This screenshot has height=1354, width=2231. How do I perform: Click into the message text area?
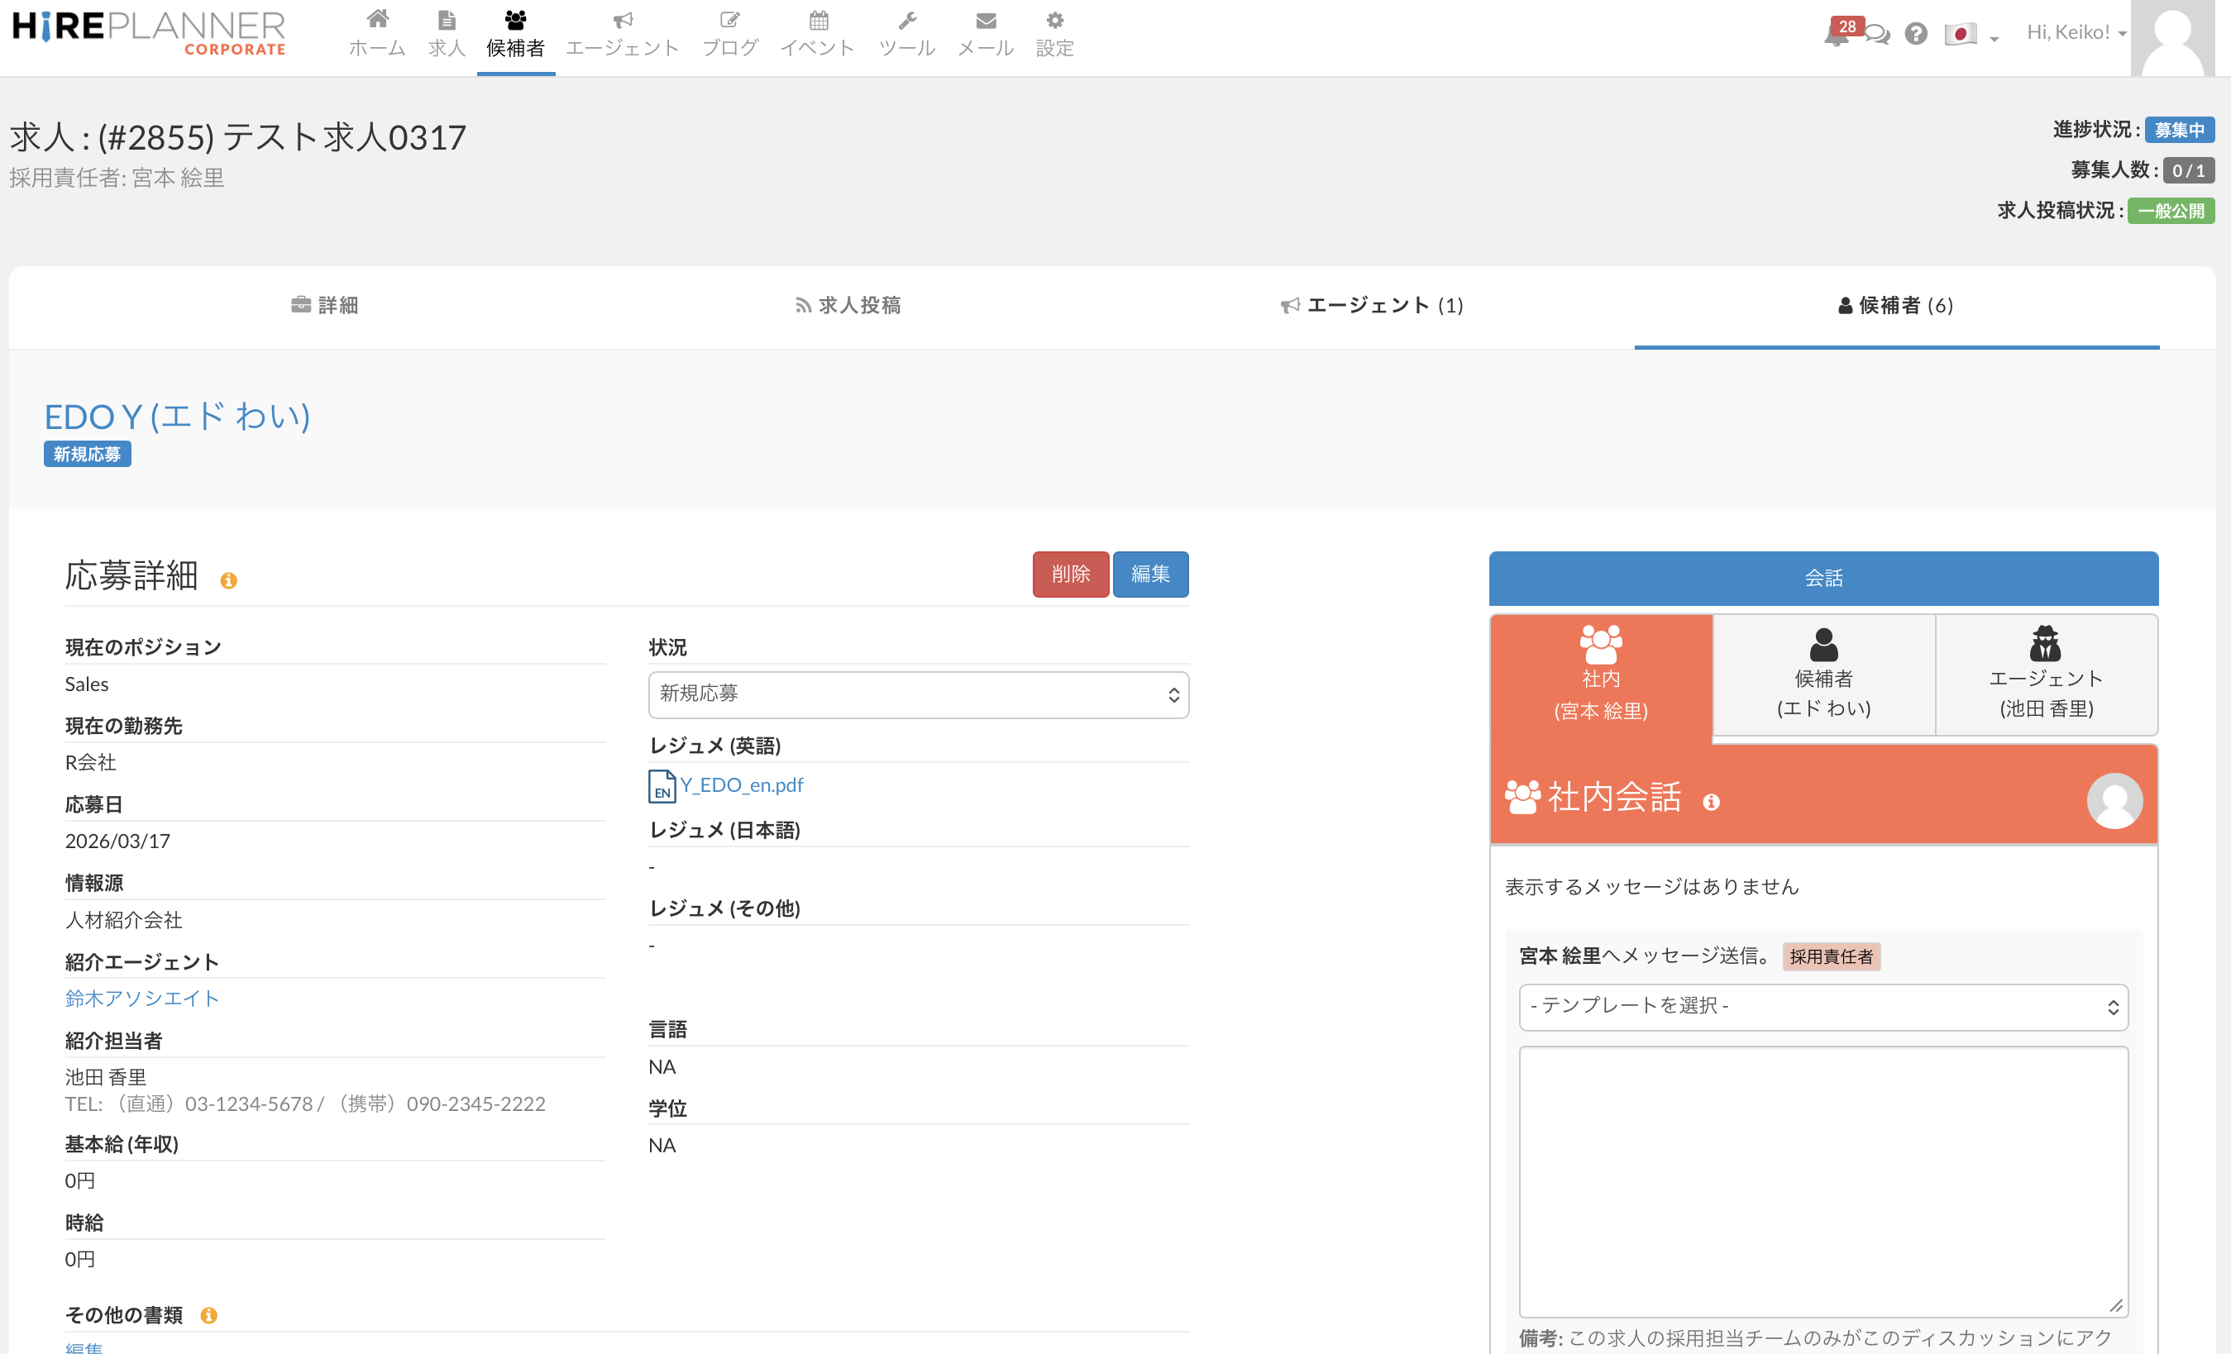click(x=1823, y=1180)
